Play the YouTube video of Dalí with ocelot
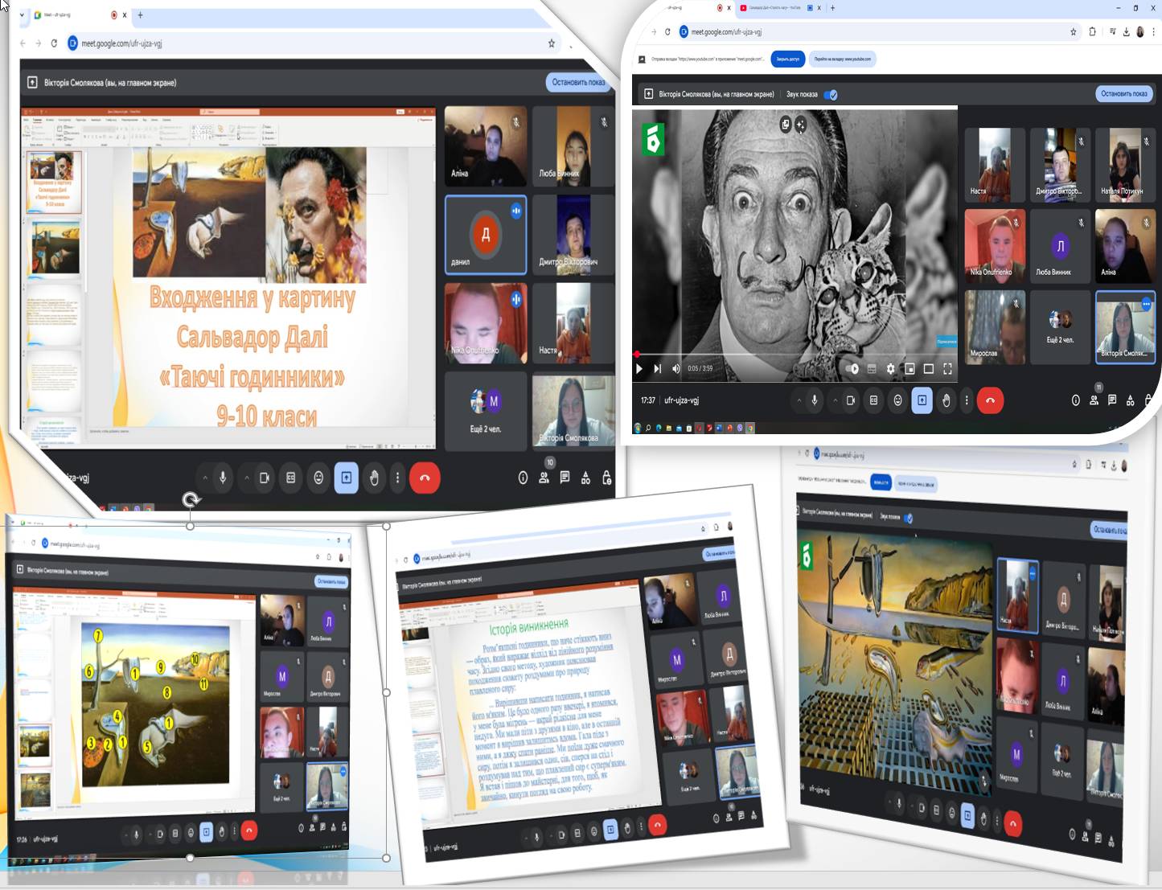Viewport: 1162px width, 890px height. click(639, 369)
